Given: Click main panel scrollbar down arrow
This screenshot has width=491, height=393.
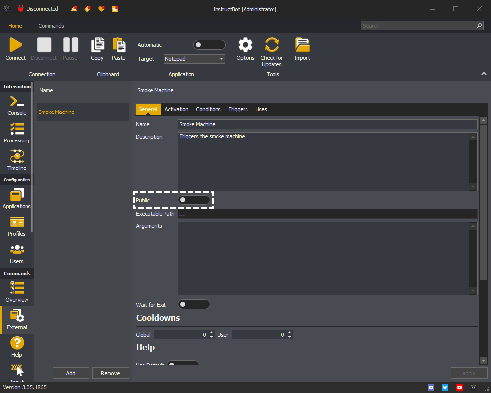Looking at the screenshot, I should click(484, 361).
